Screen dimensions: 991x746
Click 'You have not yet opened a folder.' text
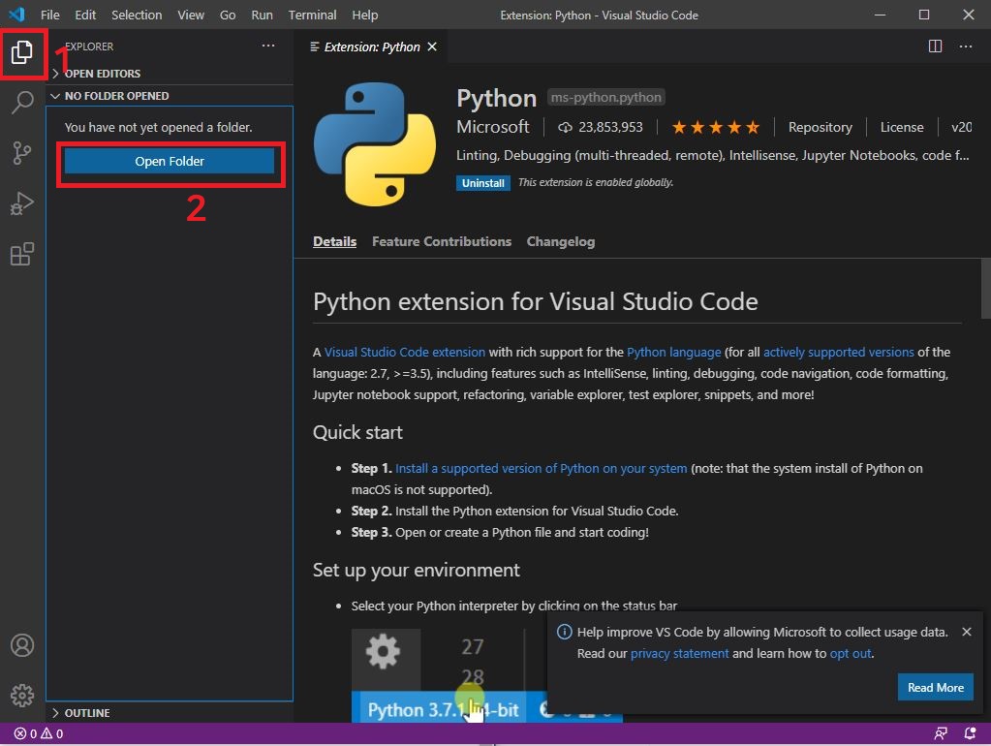click(x=159, y=128)
